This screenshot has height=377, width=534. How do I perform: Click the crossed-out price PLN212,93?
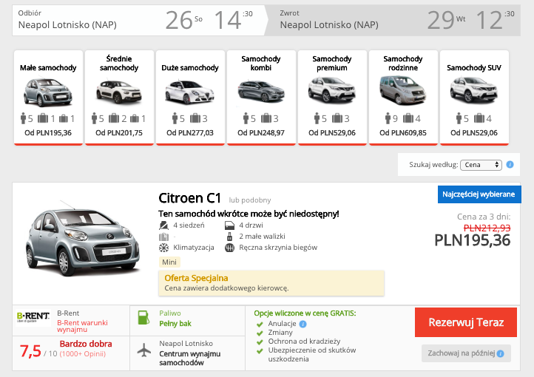487,228
